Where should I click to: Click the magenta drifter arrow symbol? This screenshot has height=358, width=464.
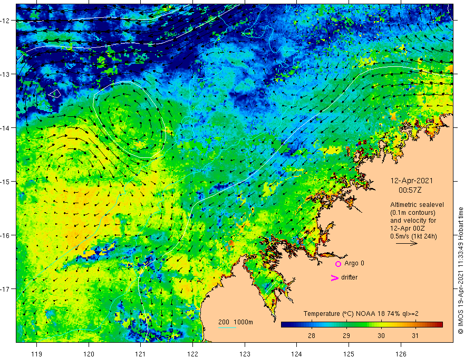(x=335, y=277)
